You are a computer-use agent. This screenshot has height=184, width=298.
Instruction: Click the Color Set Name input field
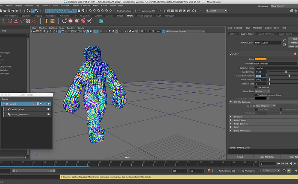tap(276, 68)
